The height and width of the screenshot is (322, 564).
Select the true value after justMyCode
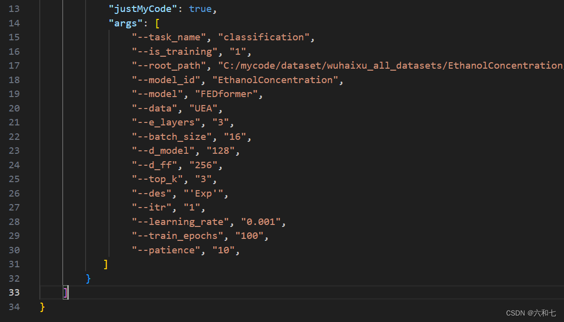point(200,9)
